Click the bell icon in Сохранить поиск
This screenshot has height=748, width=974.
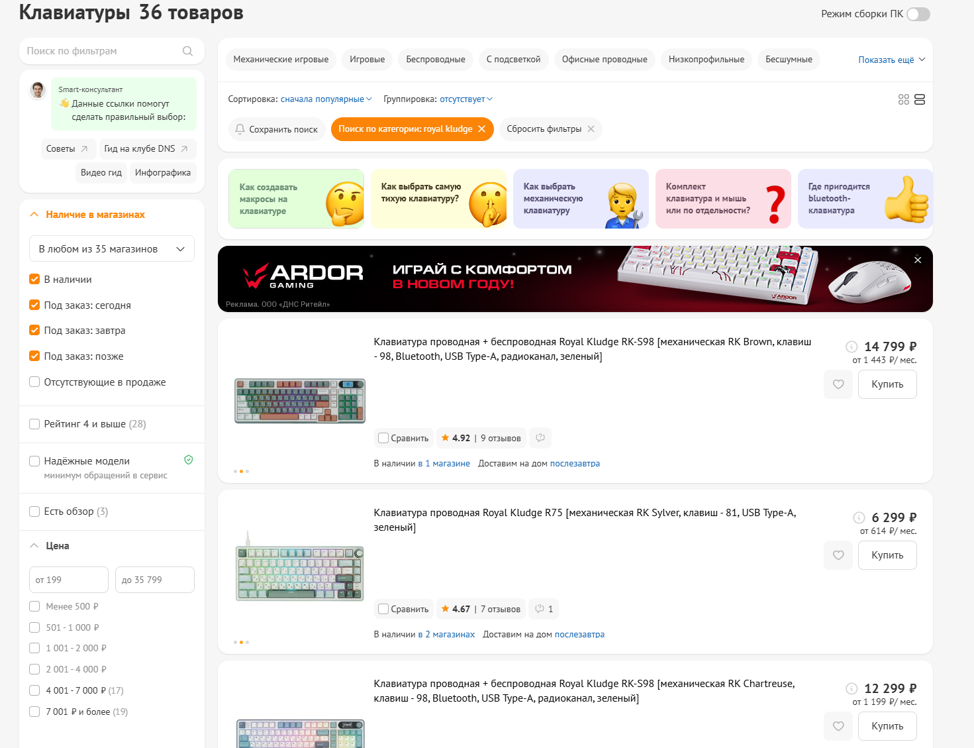pos(240,129)
